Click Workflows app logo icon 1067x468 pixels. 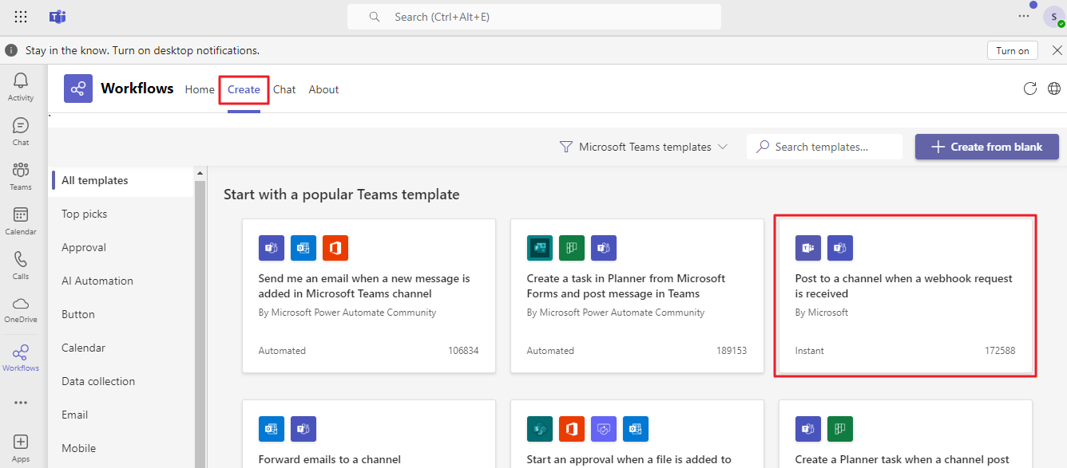click(x=78, y=88)
